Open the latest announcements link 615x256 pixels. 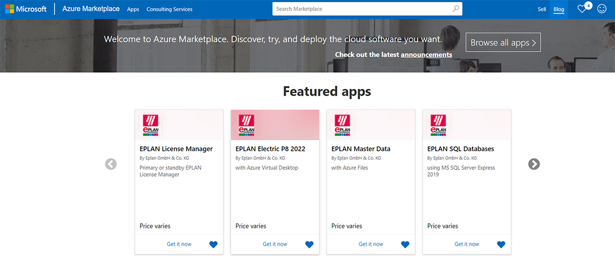click(426, 55)
